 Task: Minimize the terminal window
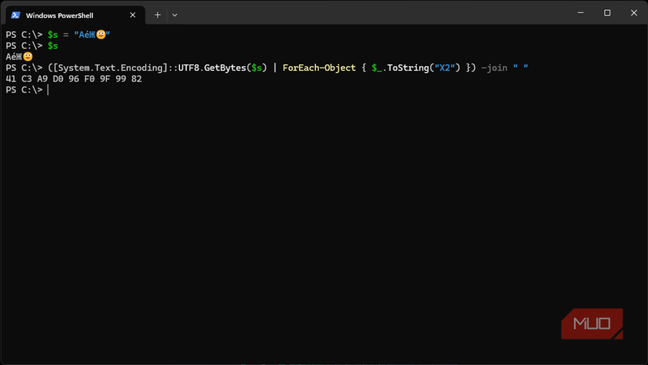click(580, 13)
